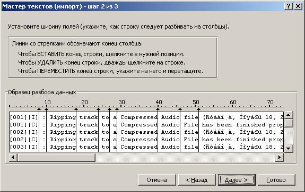Click the ruler label 60

233,102
